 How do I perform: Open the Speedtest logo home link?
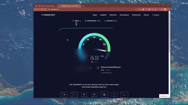[x=48, y=15]
